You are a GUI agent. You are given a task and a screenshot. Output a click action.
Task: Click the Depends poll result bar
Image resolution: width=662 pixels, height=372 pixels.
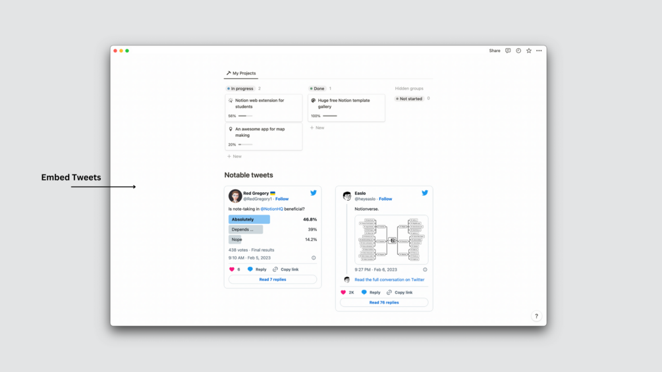[246, 229]
